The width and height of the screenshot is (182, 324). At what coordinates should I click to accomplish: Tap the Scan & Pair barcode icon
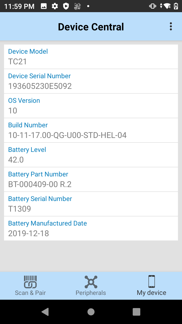click(30, 282)
